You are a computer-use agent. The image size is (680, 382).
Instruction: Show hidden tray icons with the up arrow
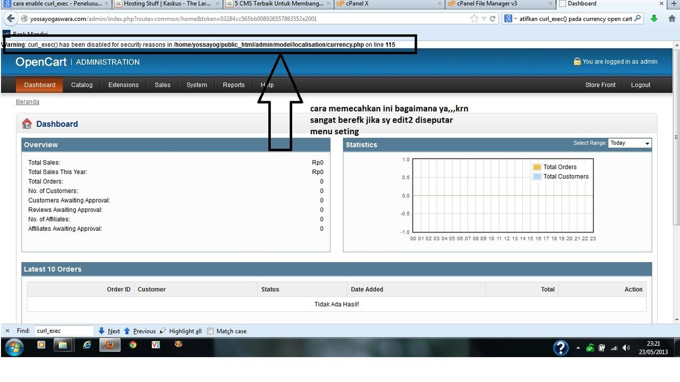tap(578, 348)
